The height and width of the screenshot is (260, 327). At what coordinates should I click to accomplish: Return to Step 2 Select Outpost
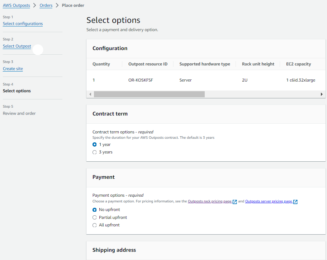click(x=17, y=46)
